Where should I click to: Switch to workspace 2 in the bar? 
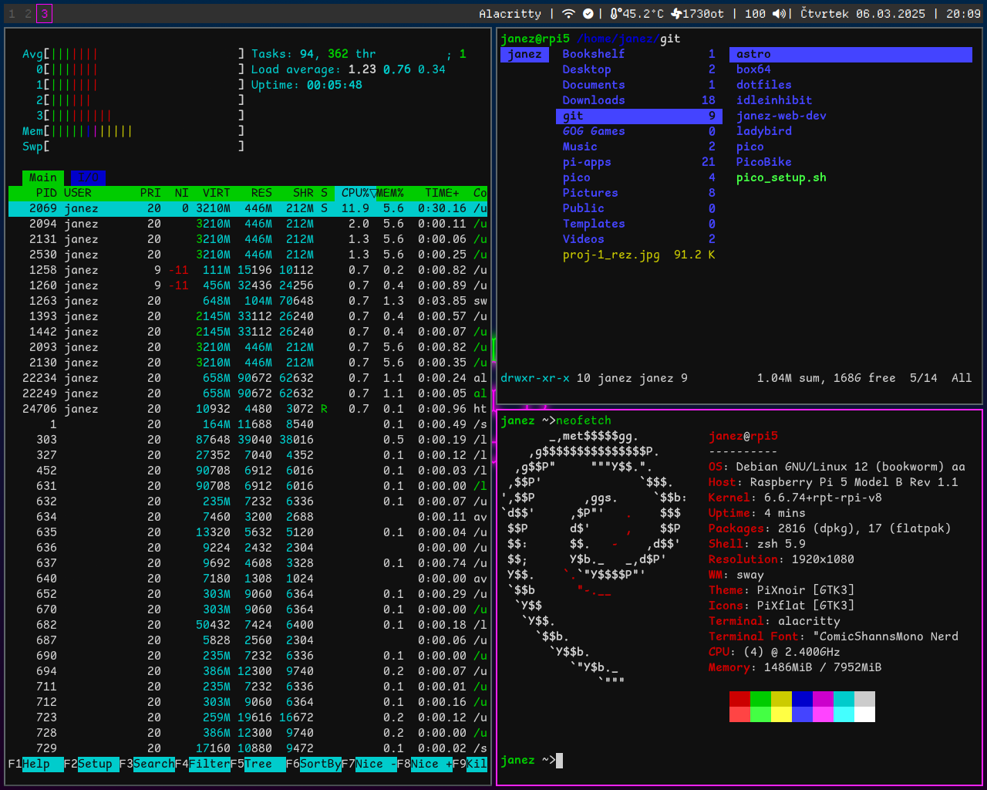28,14
